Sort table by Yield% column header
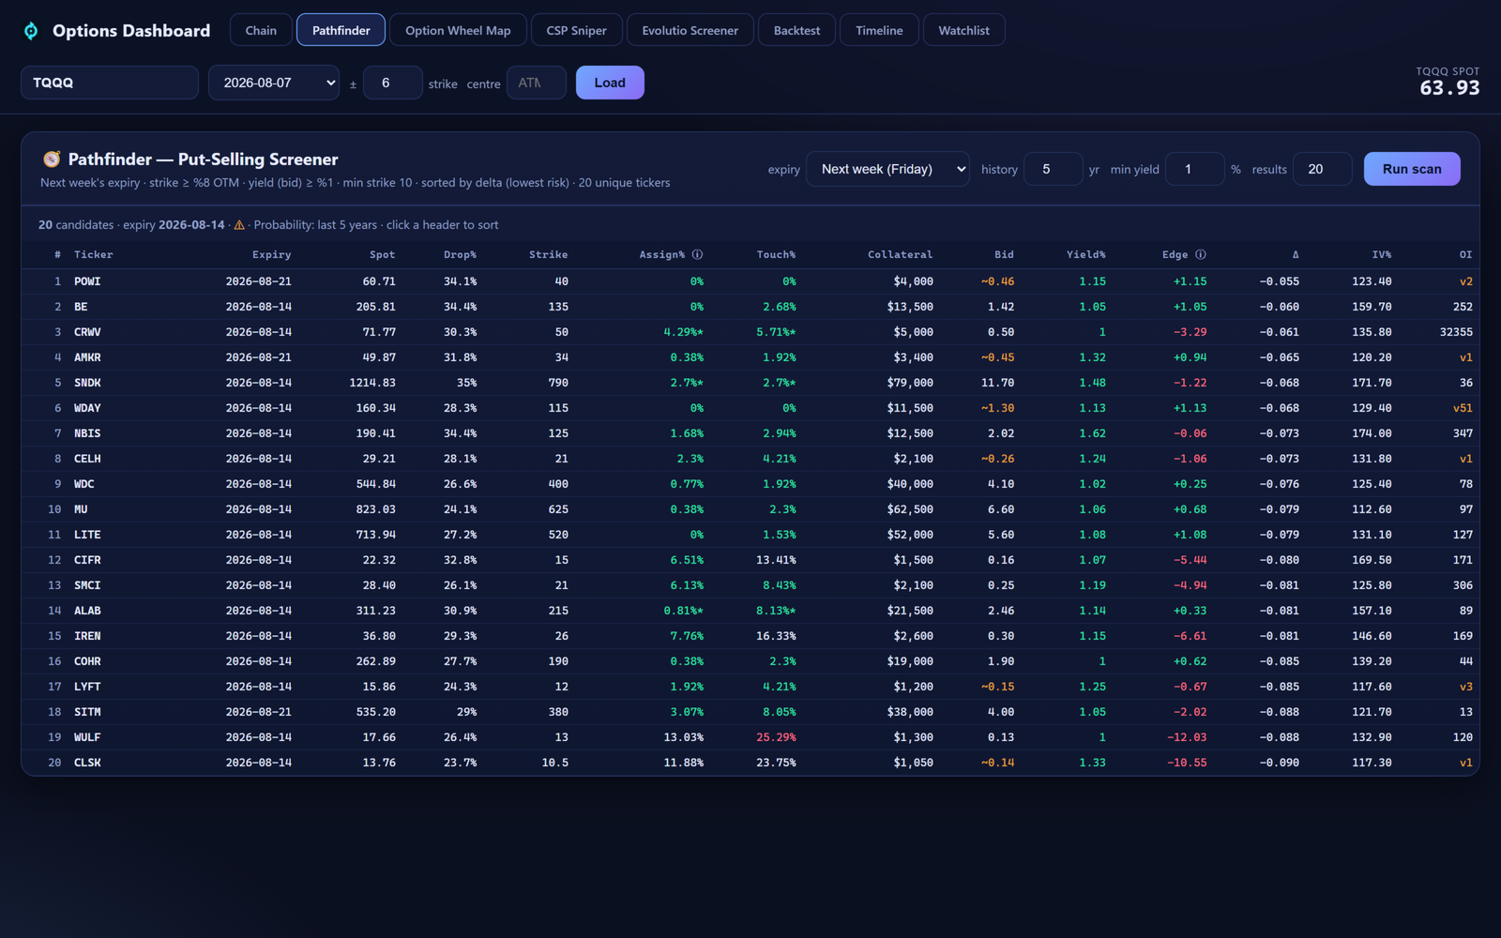 [x=1085, y=255]
